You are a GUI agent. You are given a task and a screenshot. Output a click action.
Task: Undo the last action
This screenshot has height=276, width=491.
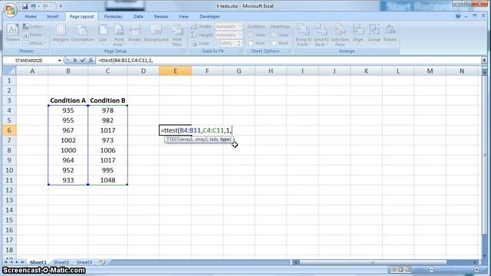pyautogui.click(x=33, y=6)
